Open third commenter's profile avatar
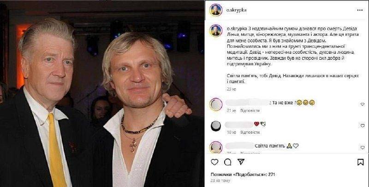Screen dimensions: 369x187 (x=216, y=147)
